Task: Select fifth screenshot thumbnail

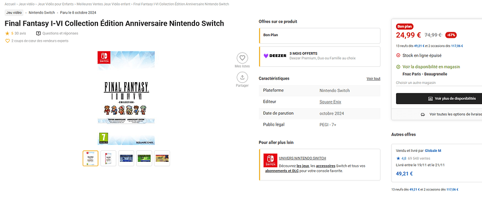Action: (x=162, y=159)
